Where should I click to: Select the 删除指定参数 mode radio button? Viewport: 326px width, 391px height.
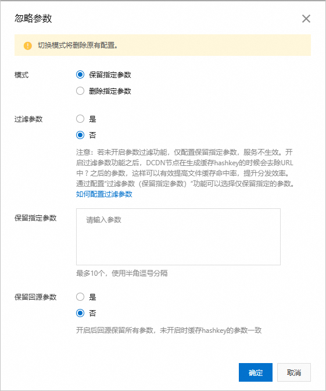pos(80,91)
